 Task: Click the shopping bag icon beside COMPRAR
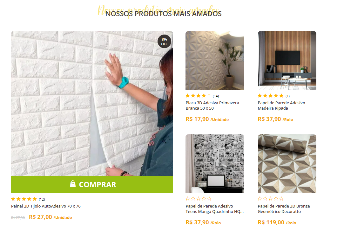click(73, 184)
